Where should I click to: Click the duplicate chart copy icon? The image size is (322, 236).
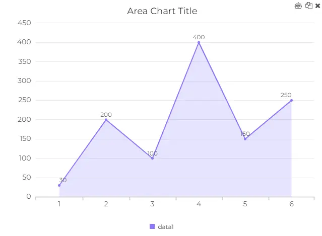coord(309,6)
